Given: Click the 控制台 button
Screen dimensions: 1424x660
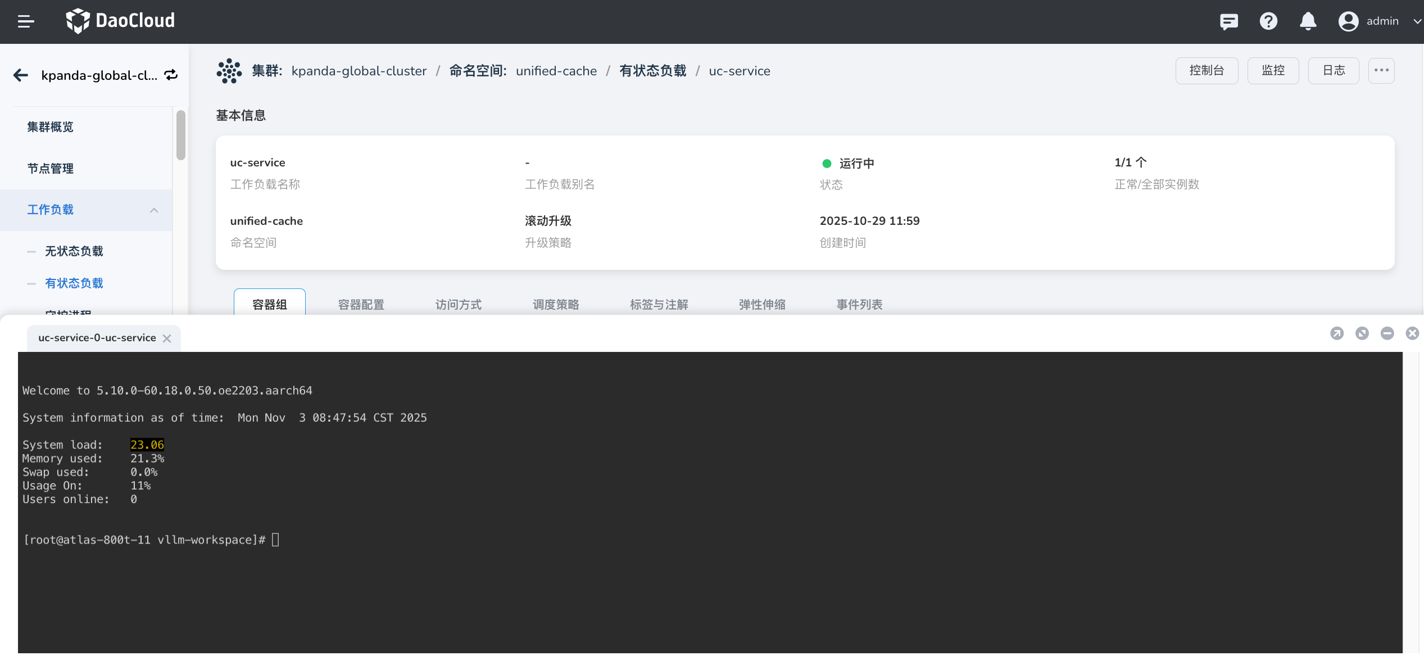Looking at the screenshot, I should [x=1206, y=71].
